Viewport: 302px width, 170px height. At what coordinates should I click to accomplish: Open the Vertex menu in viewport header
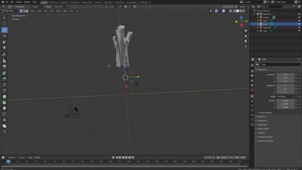click(x=59, y=11)
